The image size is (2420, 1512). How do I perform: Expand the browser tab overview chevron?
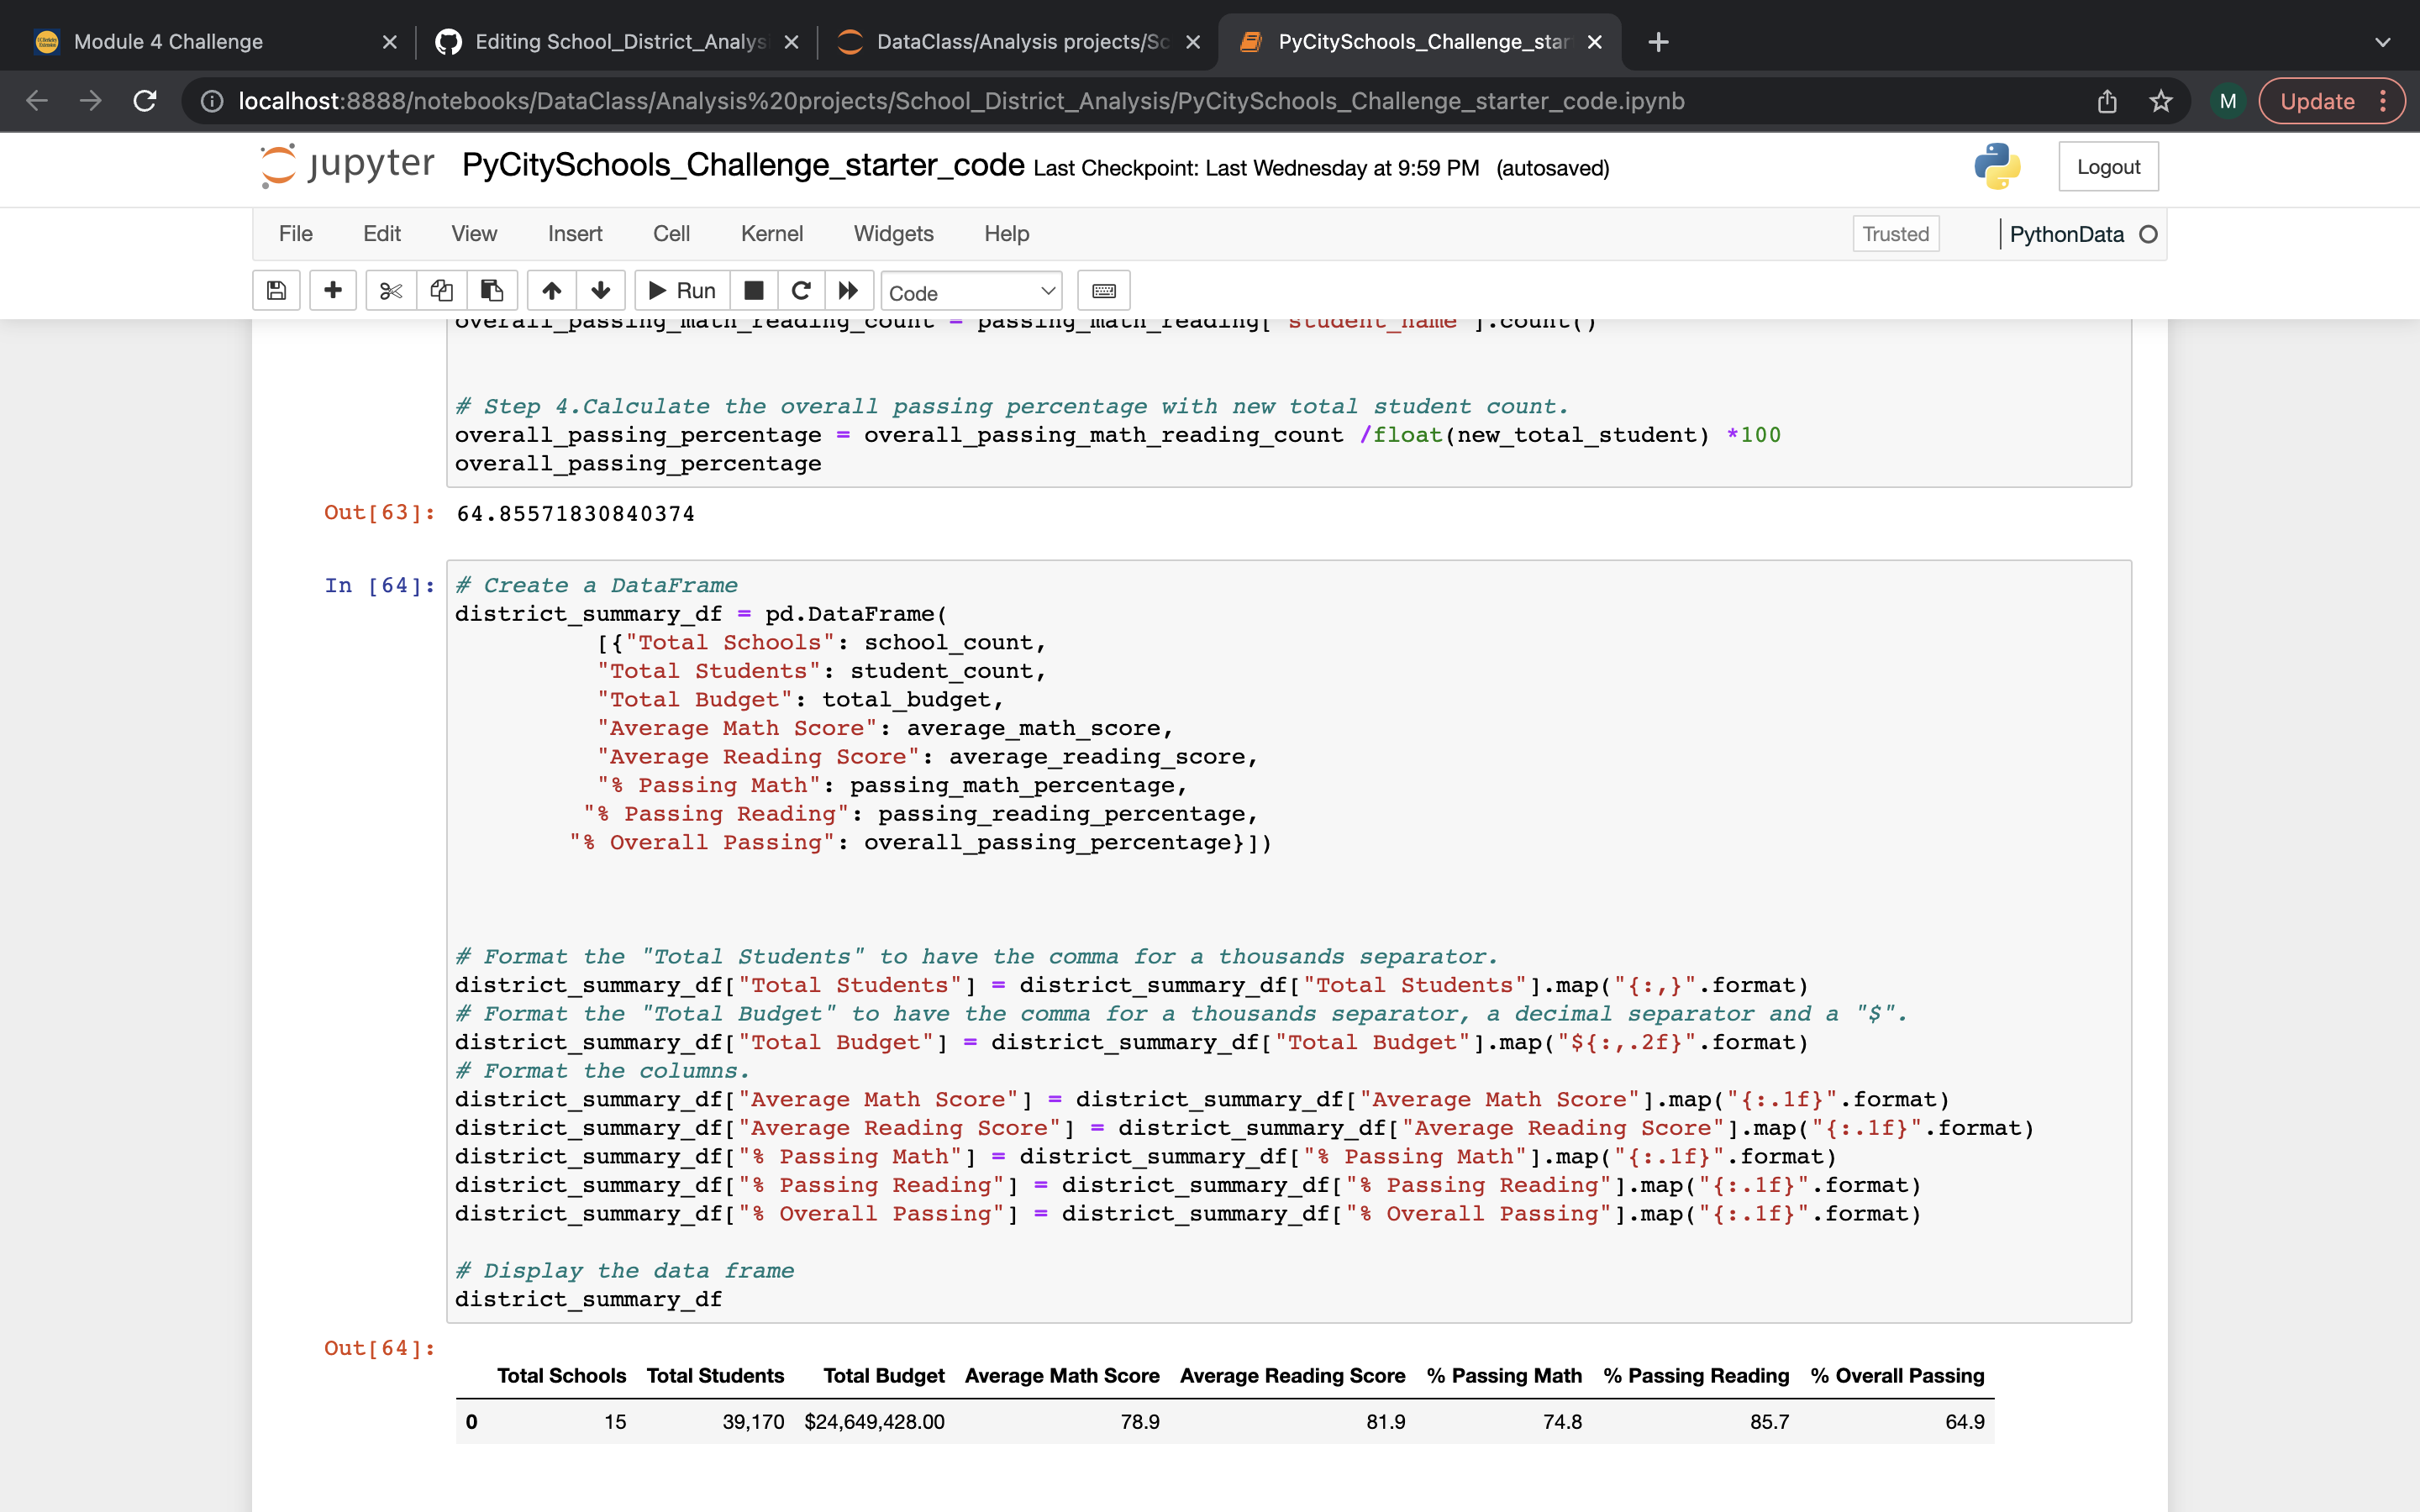[x=2383, y=42]
